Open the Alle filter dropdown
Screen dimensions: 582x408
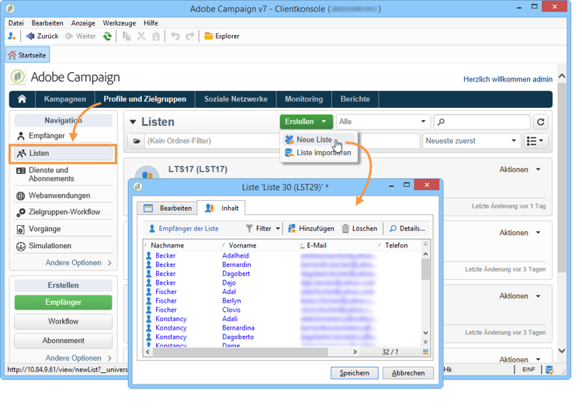point(383,122)
